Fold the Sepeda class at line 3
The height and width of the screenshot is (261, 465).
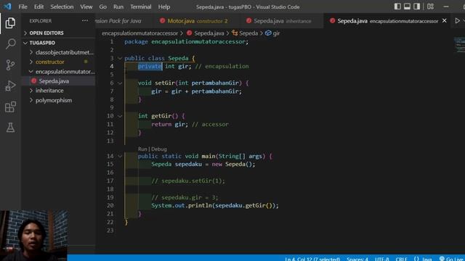[x=120, y=58]
